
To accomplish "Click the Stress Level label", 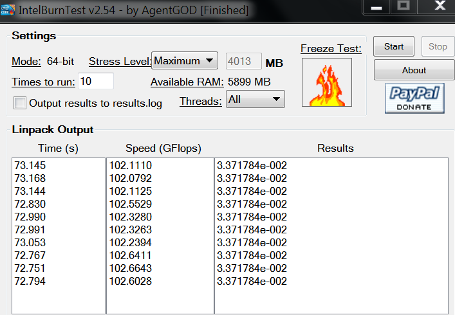I will pos(119,62).
